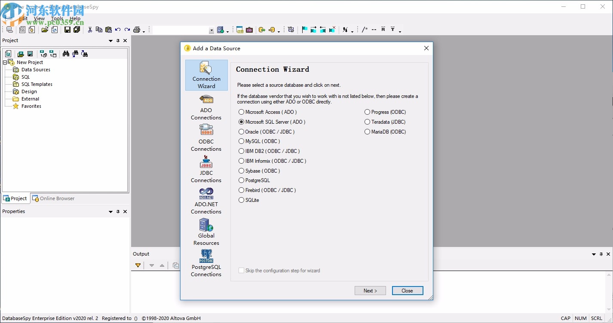Click the line comment -- toolbar icon
Viewport: 613px width, 323px height.
click(x=374, y=30)
